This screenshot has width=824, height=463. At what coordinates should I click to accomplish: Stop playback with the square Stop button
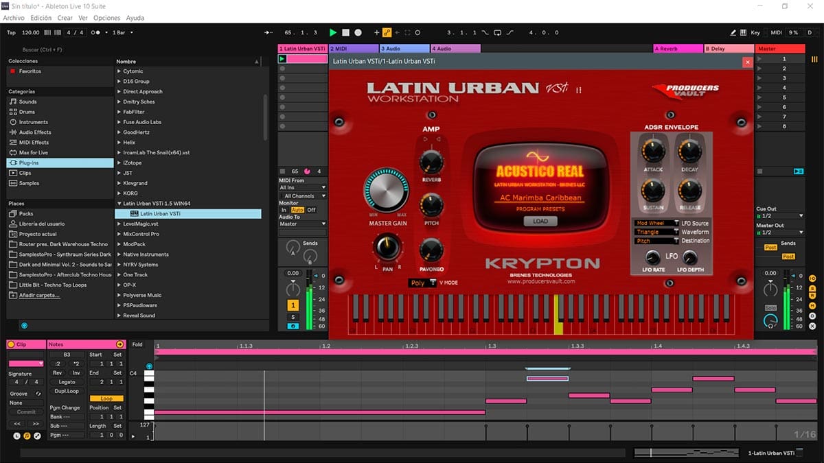[345, 32]
